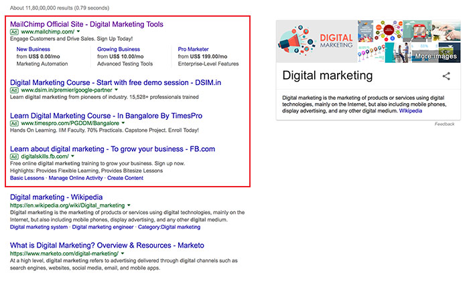
Task: Open the colorful map pins thumbnail
Action: tap(371, 53)
